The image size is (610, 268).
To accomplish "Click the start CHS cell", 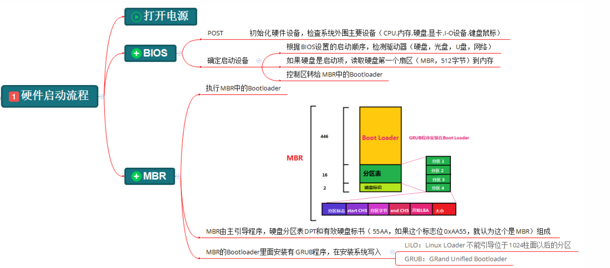I will [x=357, y=210].
